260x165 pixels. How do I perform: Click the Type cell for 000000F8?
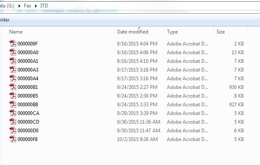click(188, 139)
